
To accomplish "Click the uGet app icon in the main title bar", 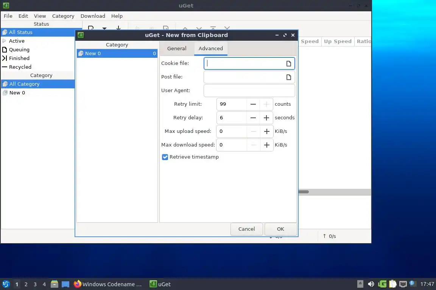I will pos(6,6).
